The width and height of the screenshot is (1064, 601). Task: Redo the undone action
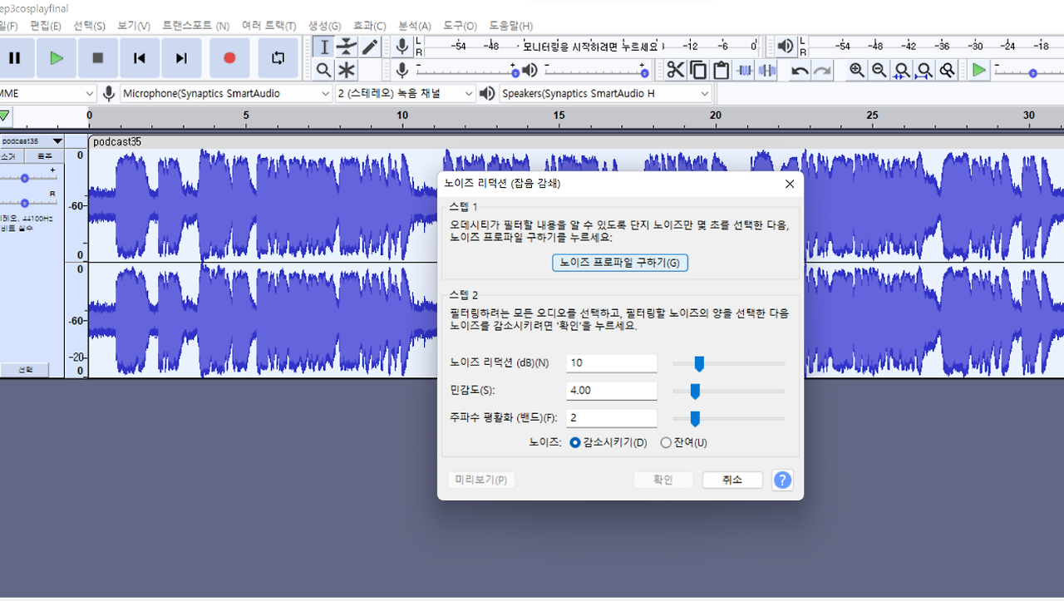tap(822, 70)
